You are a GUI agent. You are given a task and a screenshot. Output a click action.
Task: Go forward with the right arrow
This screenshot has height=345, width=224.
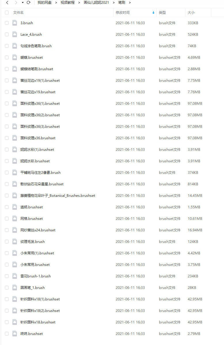16,3
